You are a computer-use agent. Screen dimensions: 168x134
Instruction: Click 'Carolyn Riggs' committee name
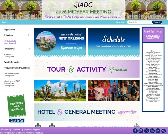[153, 81]
